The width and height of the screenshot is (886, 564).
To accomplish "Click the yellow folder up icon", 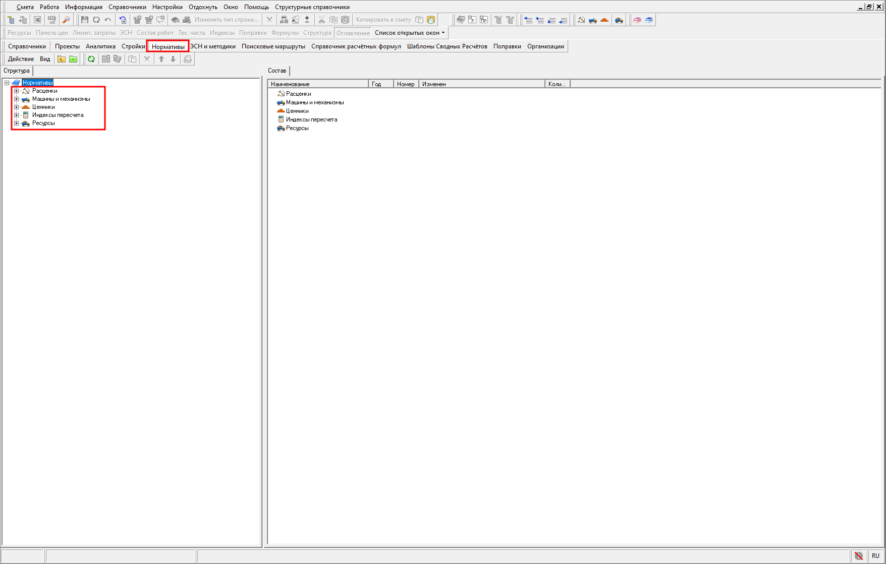I will 62,59.
